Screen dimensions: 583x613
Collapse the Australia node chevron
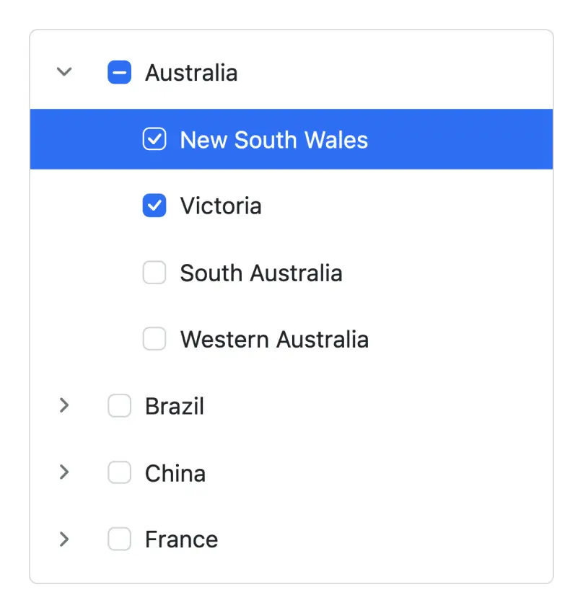63,72
